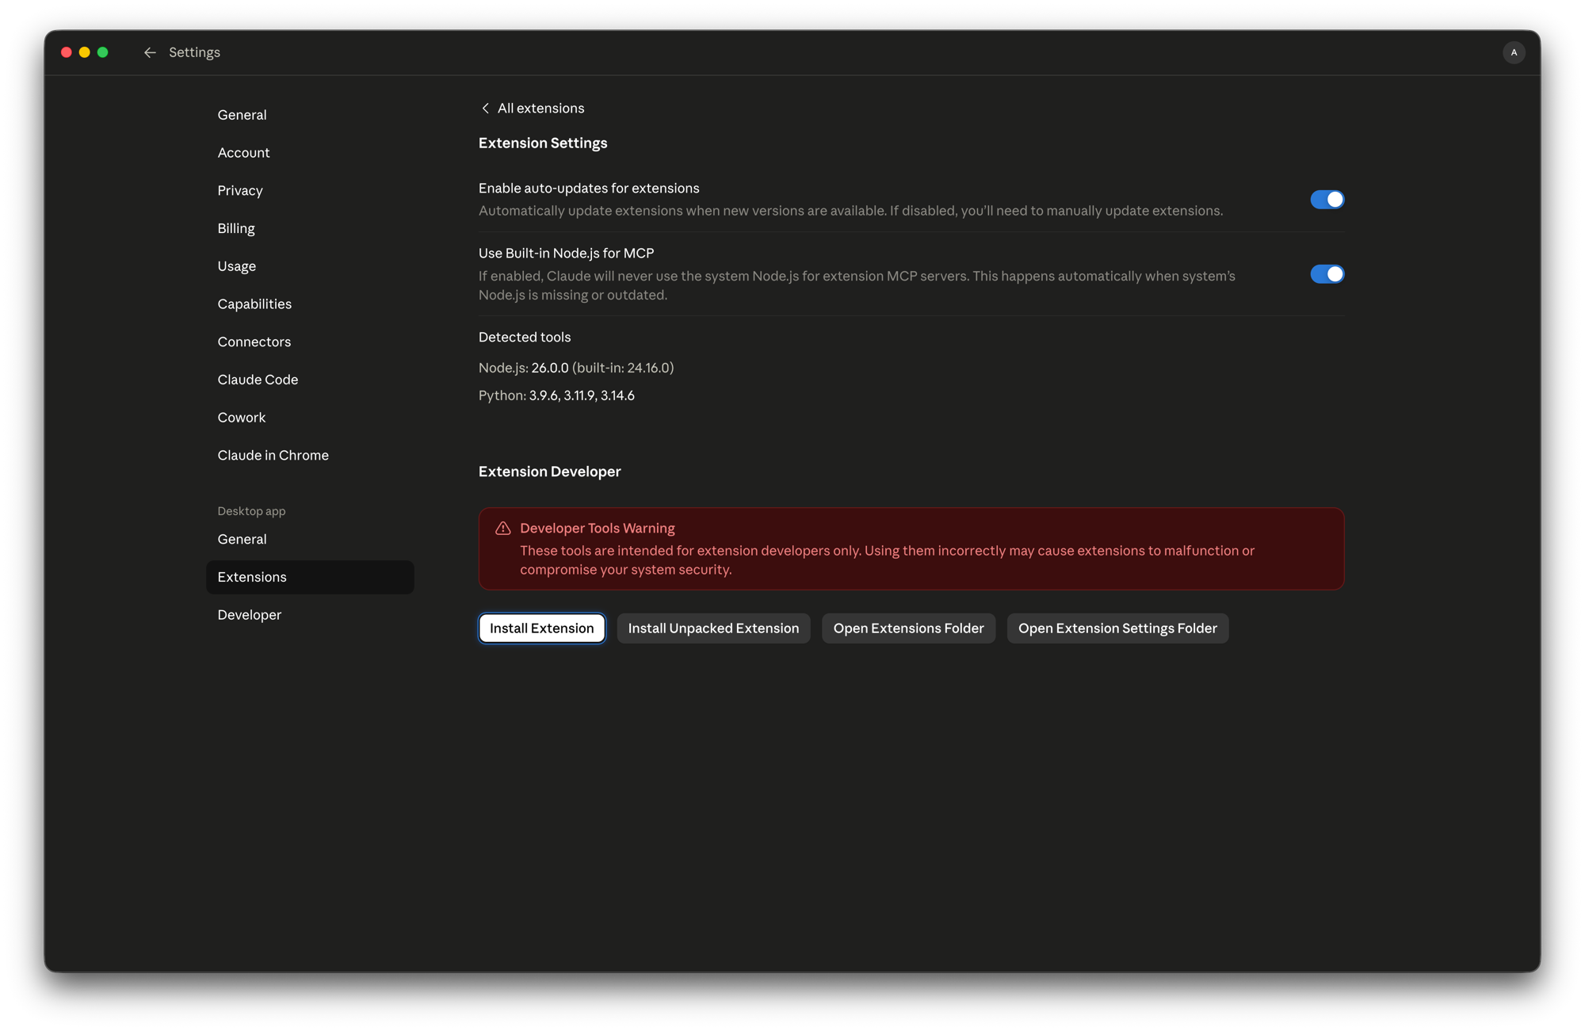Open Claude in Chrome settings
Screen dimensions: 1585x1031
coord(310,456)
